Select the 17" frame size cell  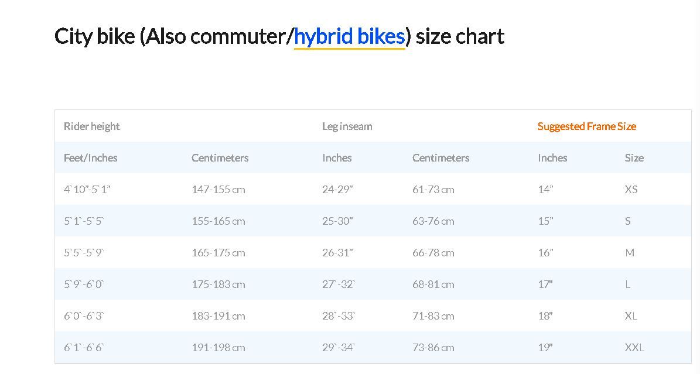pos(545,284)
